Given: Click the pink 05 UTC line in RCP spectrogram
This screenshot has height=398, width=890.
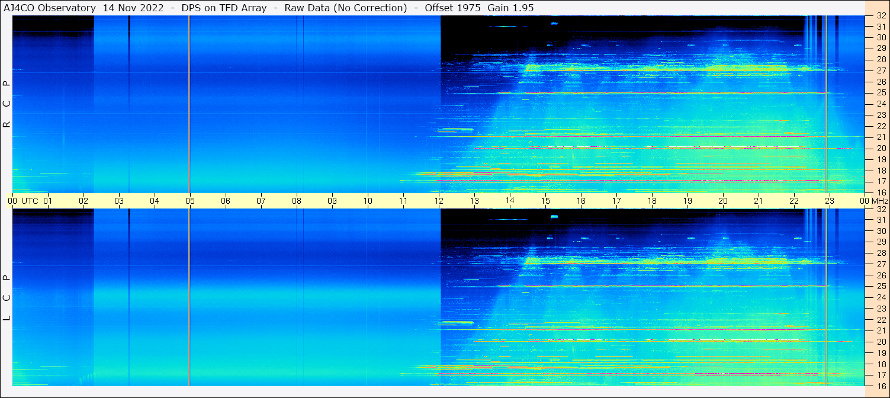Looking at the screenshot, I should coord(189,104).
